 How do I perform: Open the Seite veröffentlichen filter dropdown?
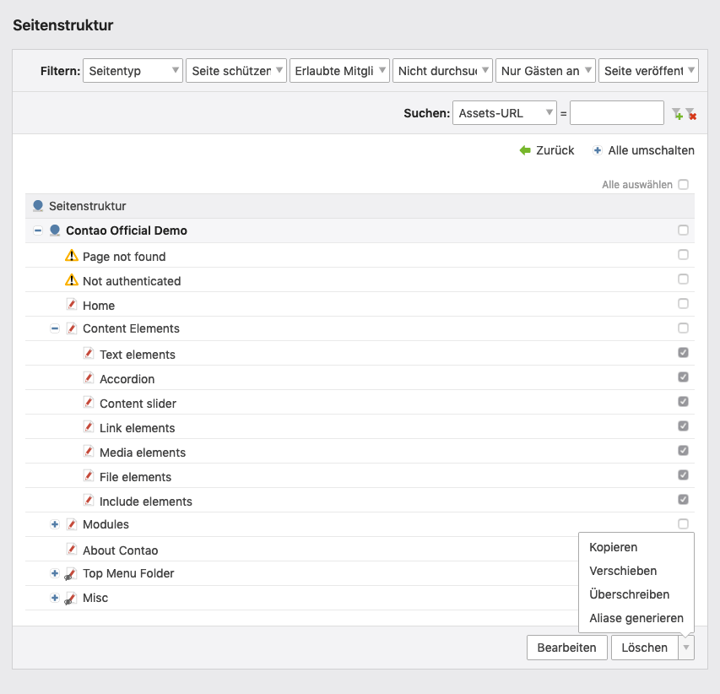648,71
